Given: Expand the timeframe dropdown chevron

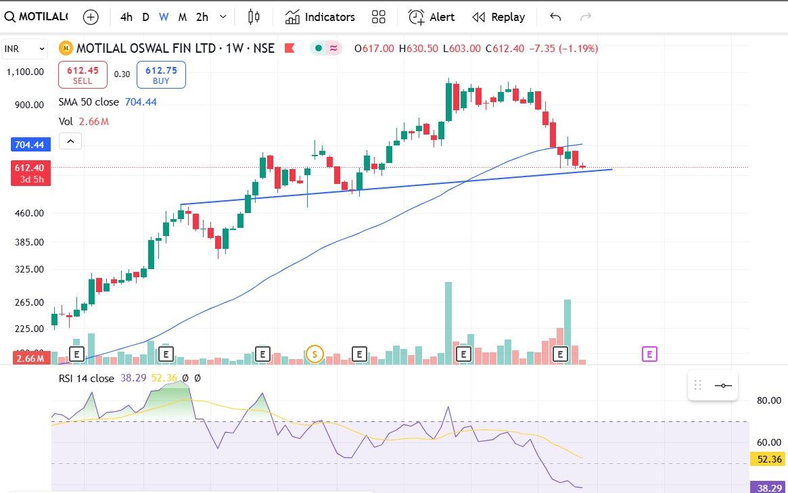Looking at the screenshot, I should coord(223,17).
